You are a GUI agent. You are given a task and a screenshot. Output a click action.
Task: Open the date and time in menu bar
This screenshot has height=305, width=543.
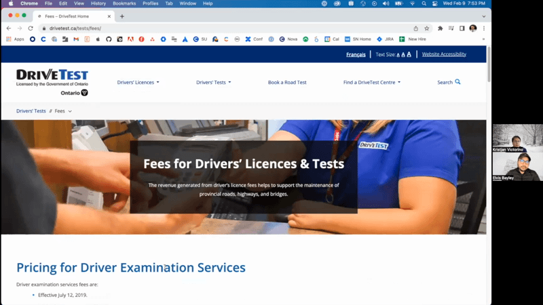point(464,3)
